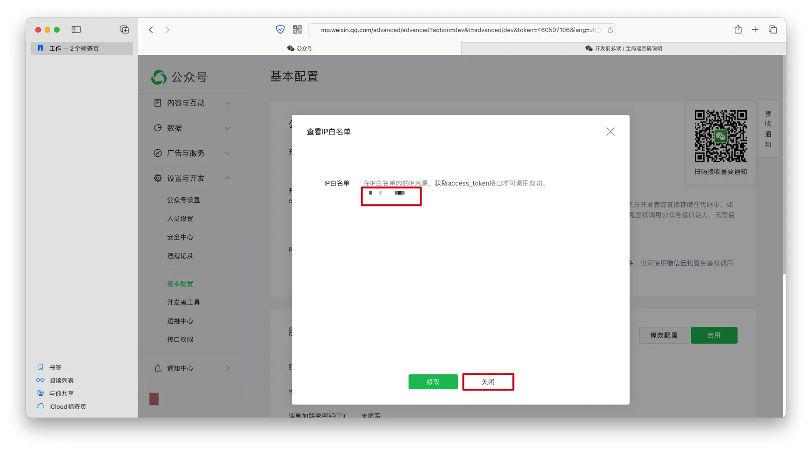Show the tab overview icon

pos(772,30)
